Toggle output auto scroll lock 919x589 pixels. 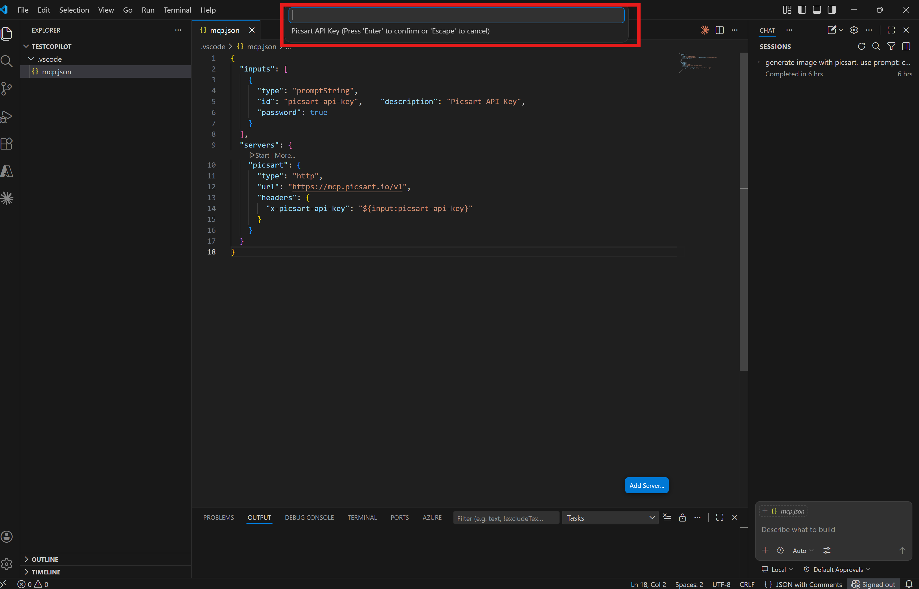point(682,518)
